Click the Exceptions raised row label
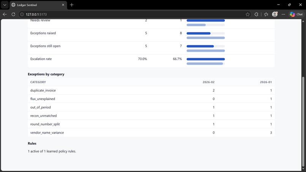 pos(43,33)
